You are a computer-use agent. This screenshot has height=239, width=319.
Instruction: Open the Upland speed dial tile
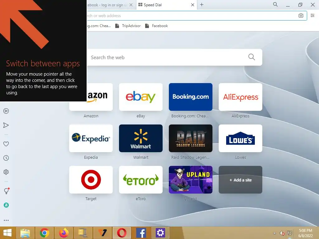point(191,180)
